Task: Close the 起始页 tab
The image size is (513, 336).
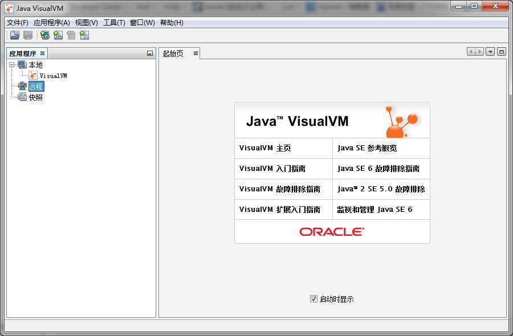Action: 196,54
